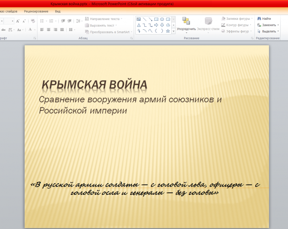Open the font color picker
The height and width of the screenshot is (229, 288).
[x=30, y=30]
